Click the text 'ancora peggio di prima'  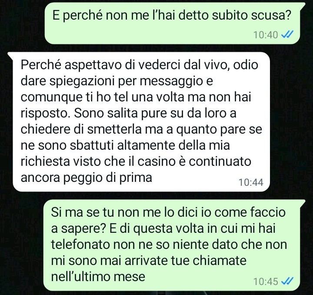tap(87, 178)
